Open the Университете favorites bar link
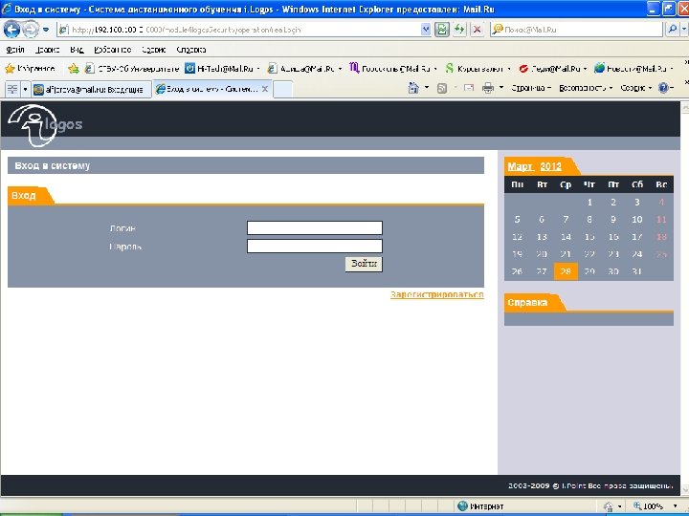Screen dimensions: 689x516 pos(132,69)
